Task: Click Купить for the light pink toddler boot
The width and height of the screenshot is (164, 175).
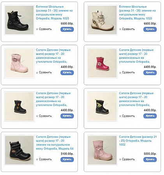Action: (x=67, y=73)
